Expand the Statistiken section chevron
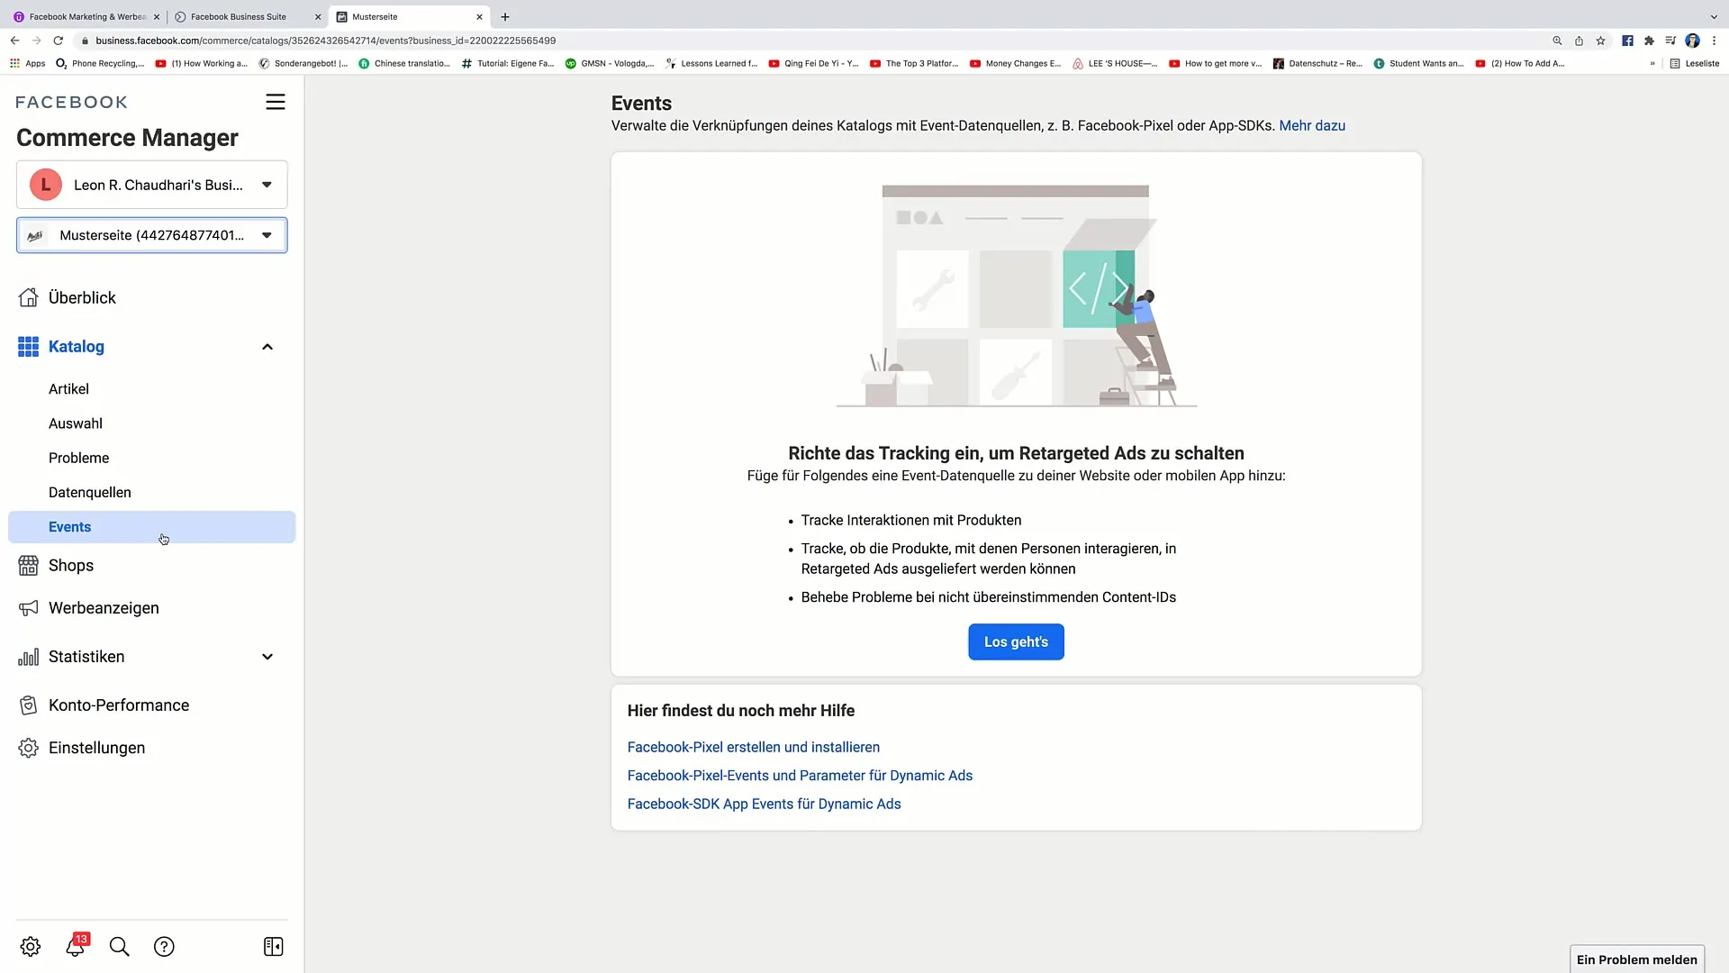 click(x=267, y=657)
